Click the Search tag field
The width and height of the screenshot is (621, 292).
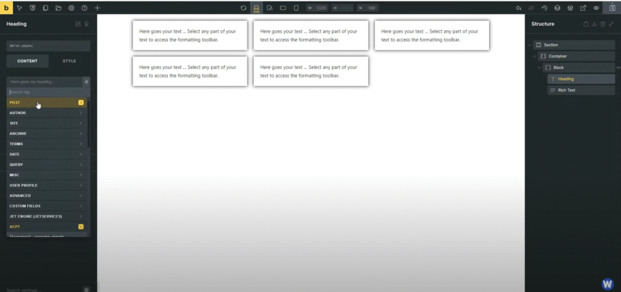49,92
